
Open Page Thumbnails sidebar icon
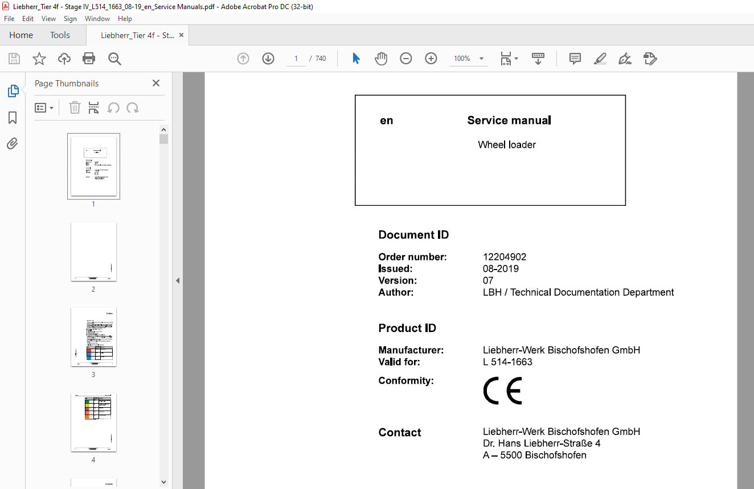coord(13,91)
